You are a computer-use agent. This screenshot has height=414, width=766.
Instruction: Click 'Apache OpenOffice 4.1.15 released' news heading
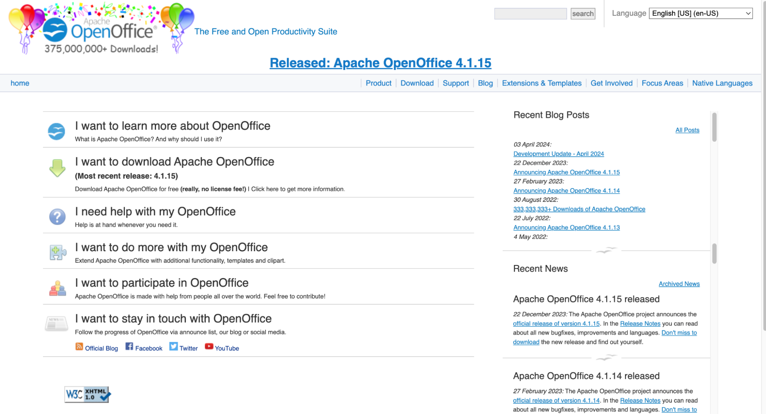(586, 299)
